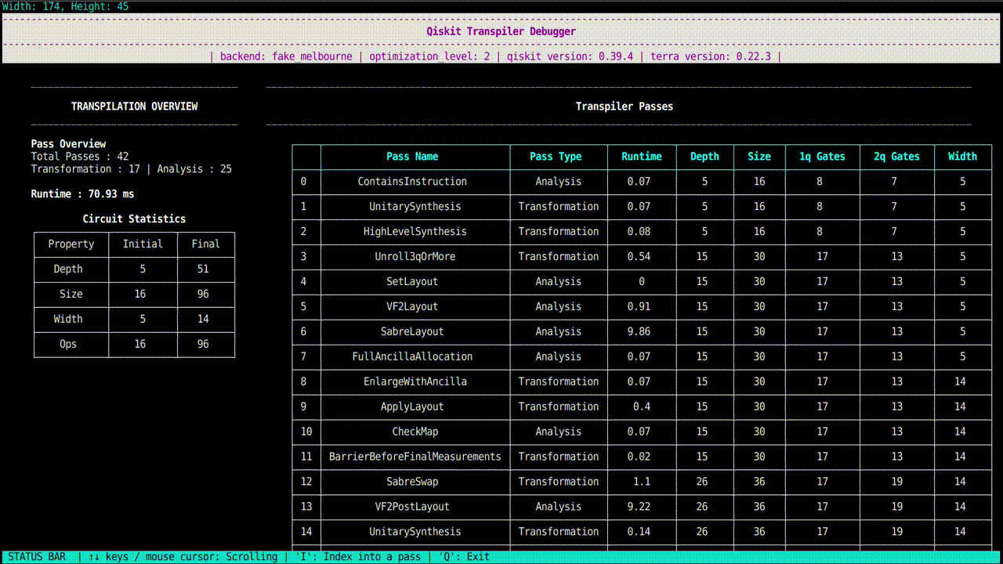Click the Property header in statistics table
The height and width of the screenshot is (564, 1003).
71,244
